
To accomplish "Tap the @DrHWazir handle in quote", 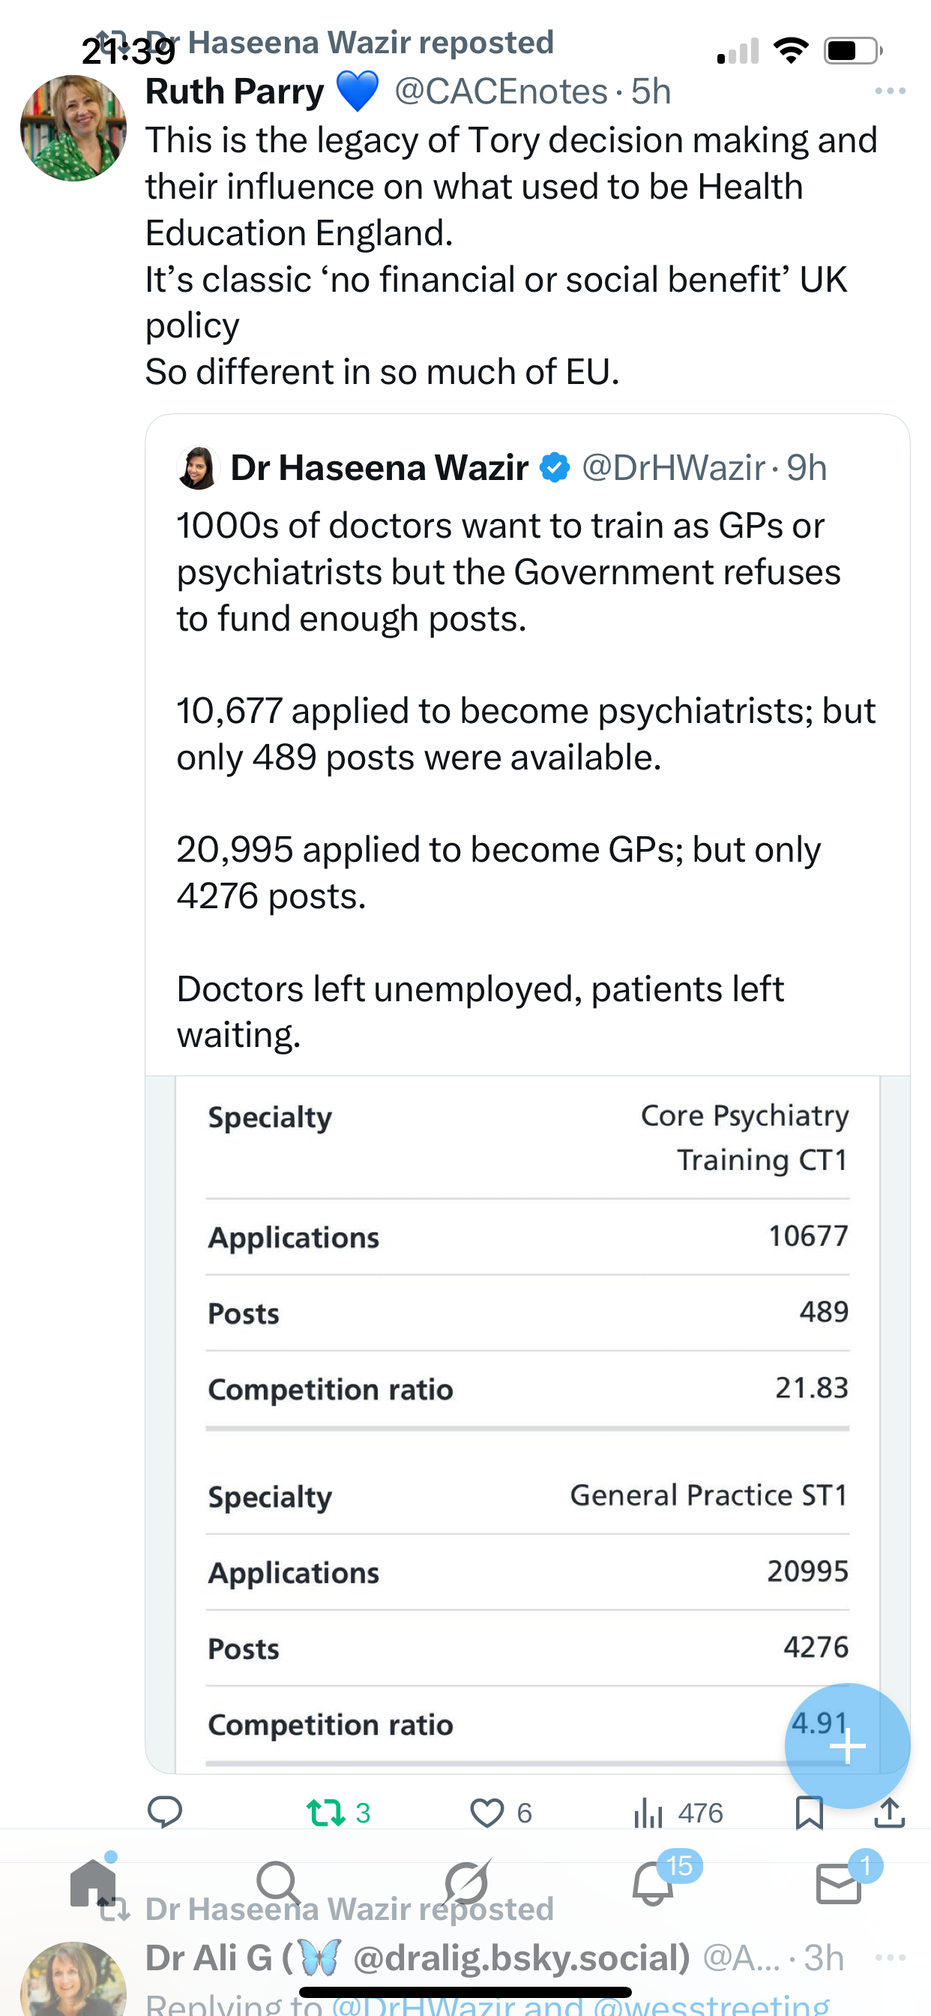I will click(x=674, y=468).
